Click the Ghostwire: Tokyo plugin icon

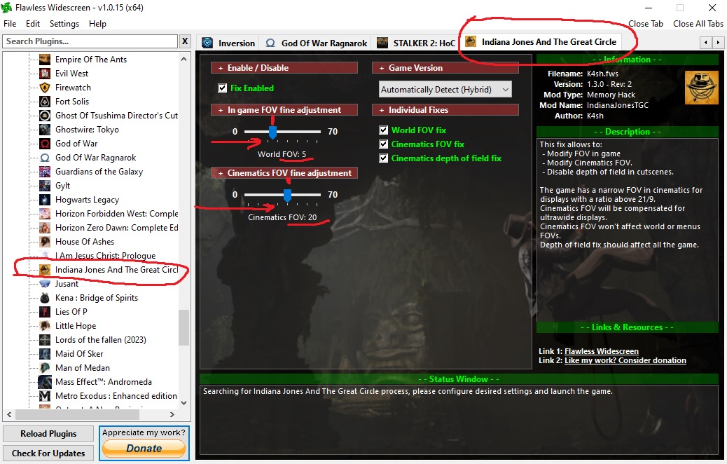45,130
